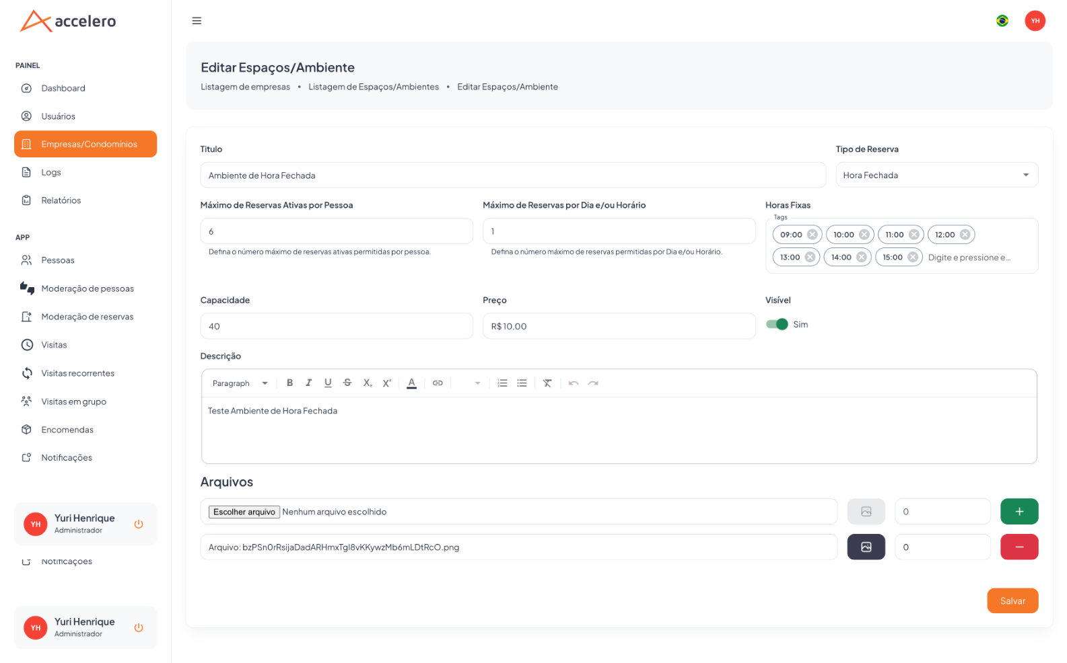Click inside the Descrição text area
This screenshot has height=663, width=1067.
click(x=619, y=430)
